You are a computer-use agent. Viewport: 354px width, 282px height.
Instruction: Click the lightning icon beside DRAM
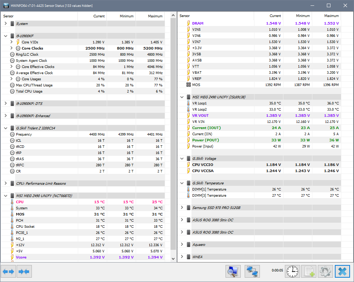tap(189, 23)
